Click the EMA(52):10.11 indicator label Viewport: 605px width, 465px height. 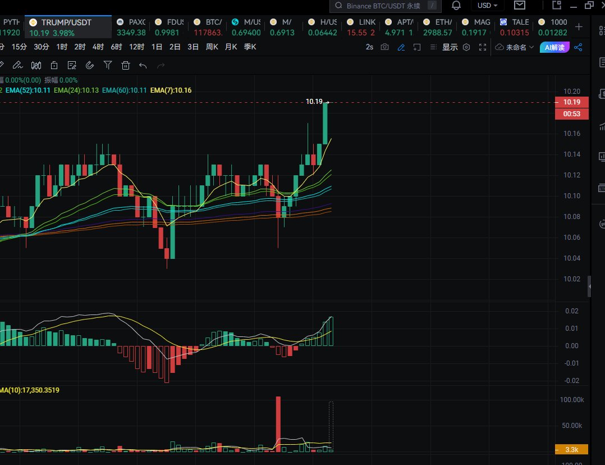(28, 90)
